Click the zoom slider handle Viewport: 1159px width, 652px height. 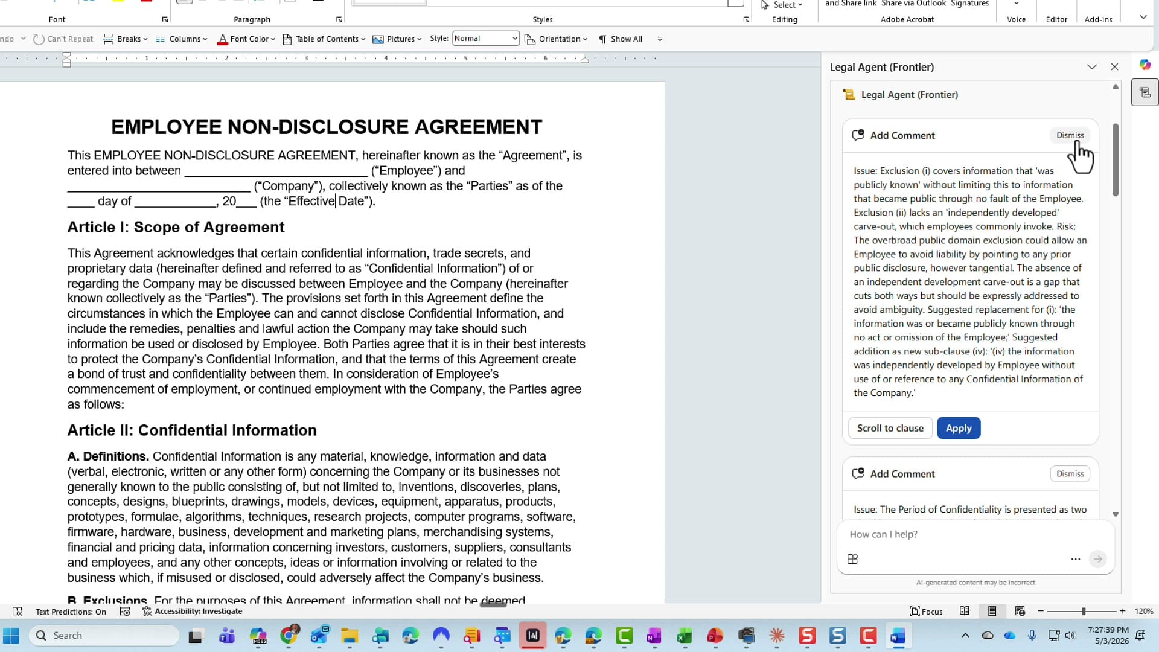[x=1084, y=612]
